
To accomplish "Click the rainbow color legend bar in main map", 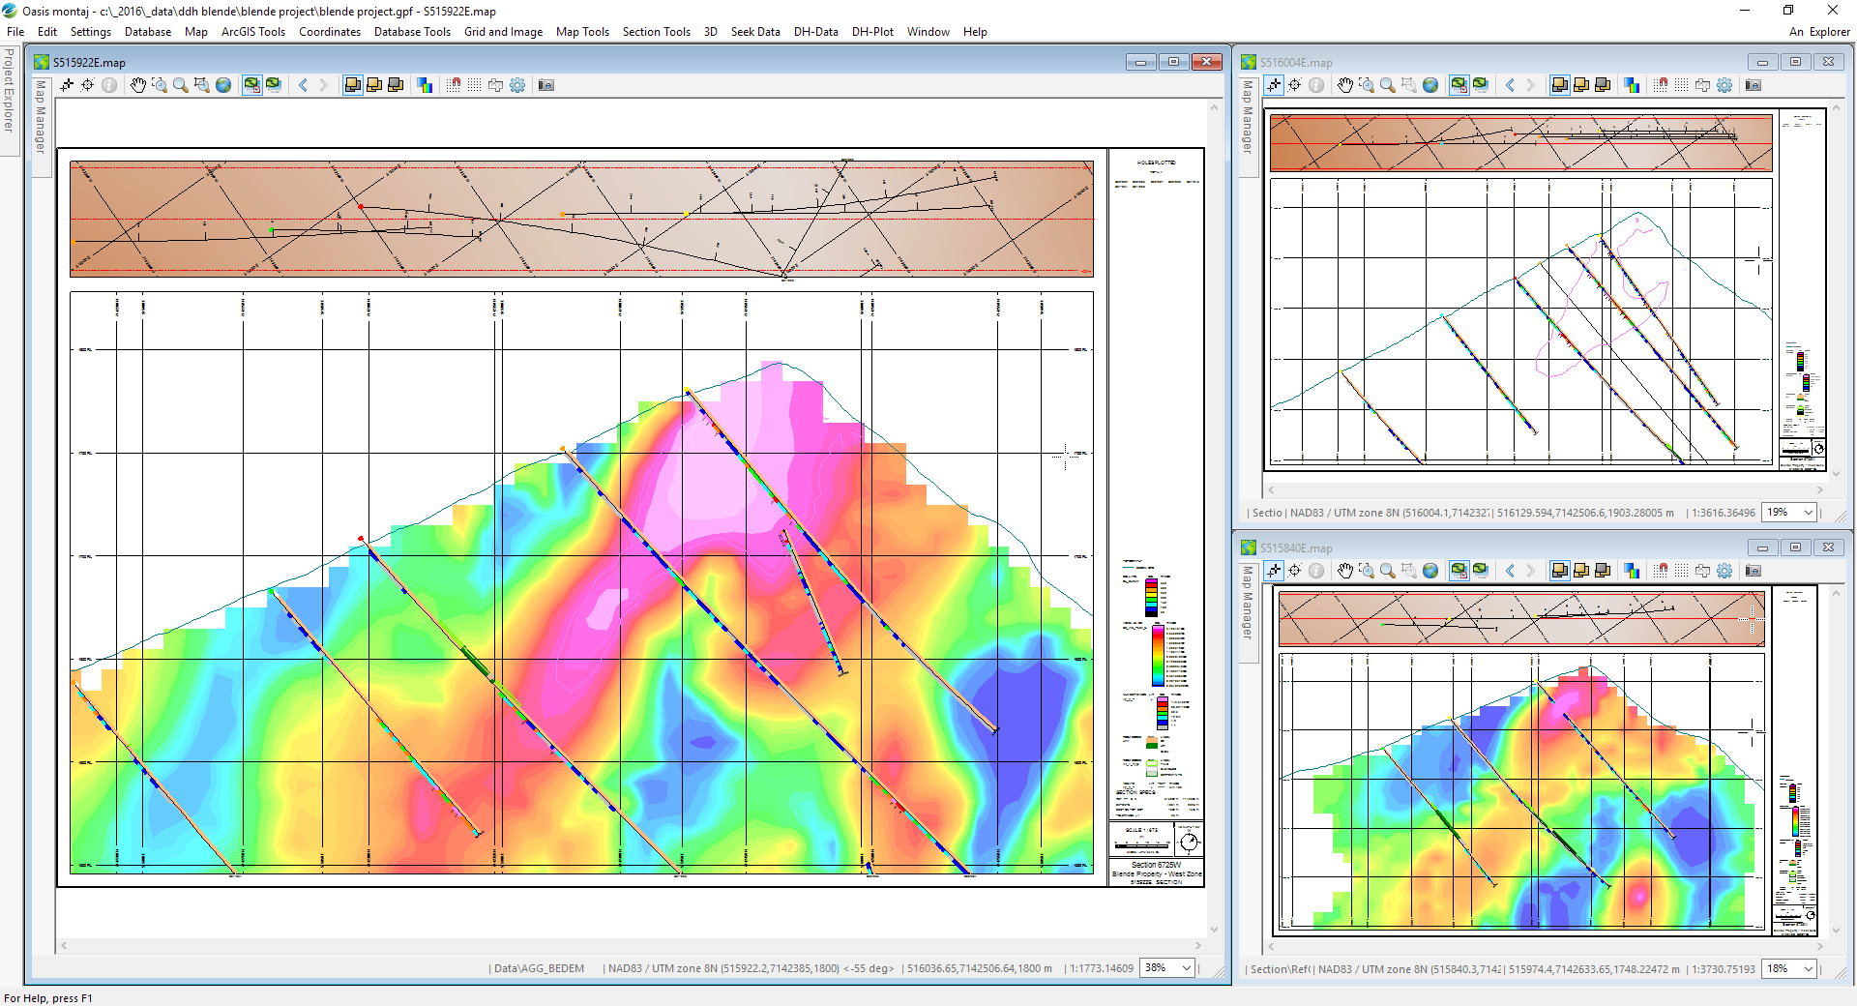I will tap(1158, 656).
